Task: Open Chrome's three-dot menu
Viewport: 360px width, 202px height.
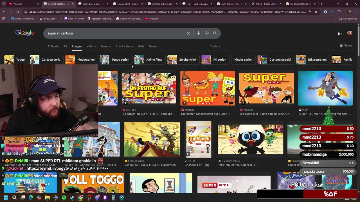Action: pyautogui.click(x=356, y=12)
